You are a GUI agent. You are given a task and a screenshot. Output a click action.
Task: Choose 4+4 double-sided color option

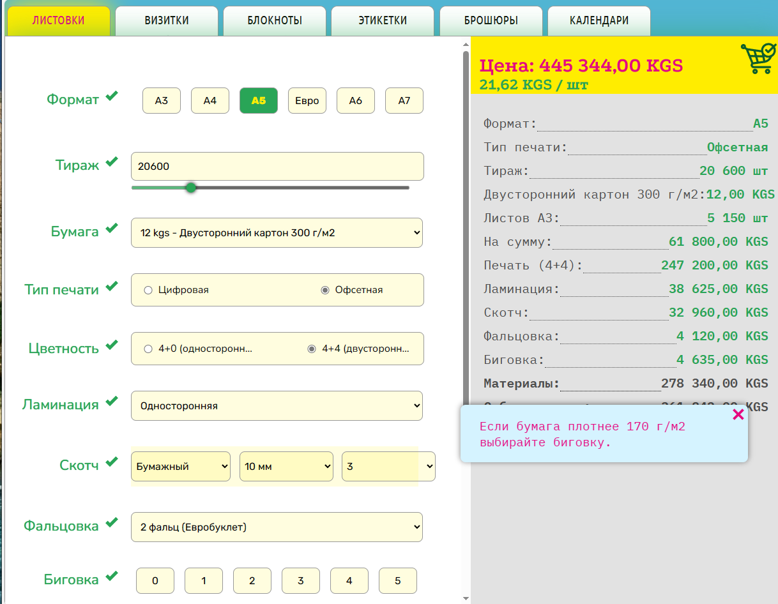[x=312, y=349]
